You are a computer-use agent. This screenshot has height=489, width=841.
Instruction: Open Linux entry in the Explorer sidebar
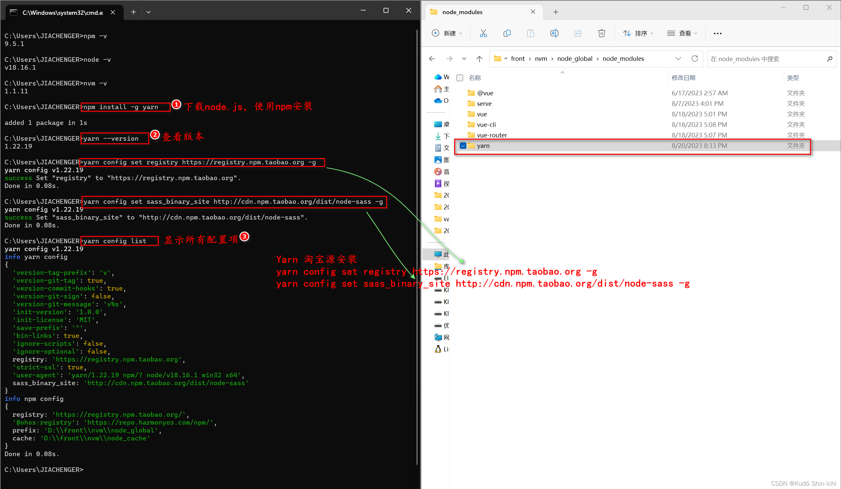point(441,349)
